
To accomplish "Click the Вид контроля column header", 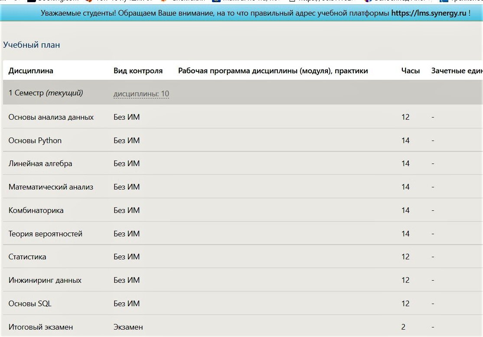I will [138, 71].
